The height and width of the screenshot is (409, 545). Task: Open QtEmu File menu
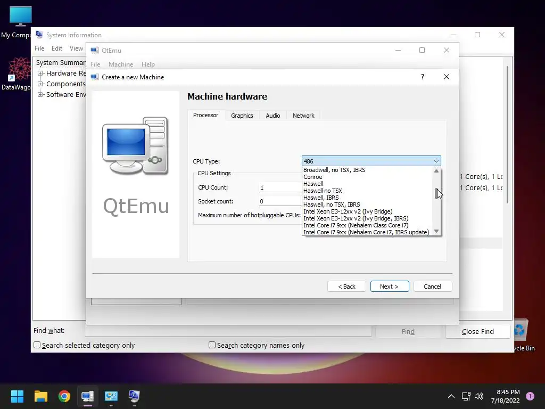coord(95,64)
